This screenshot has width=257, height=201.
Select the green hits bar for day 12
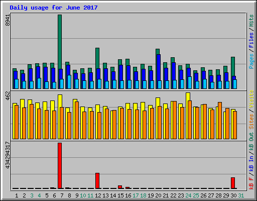(97, 58)
